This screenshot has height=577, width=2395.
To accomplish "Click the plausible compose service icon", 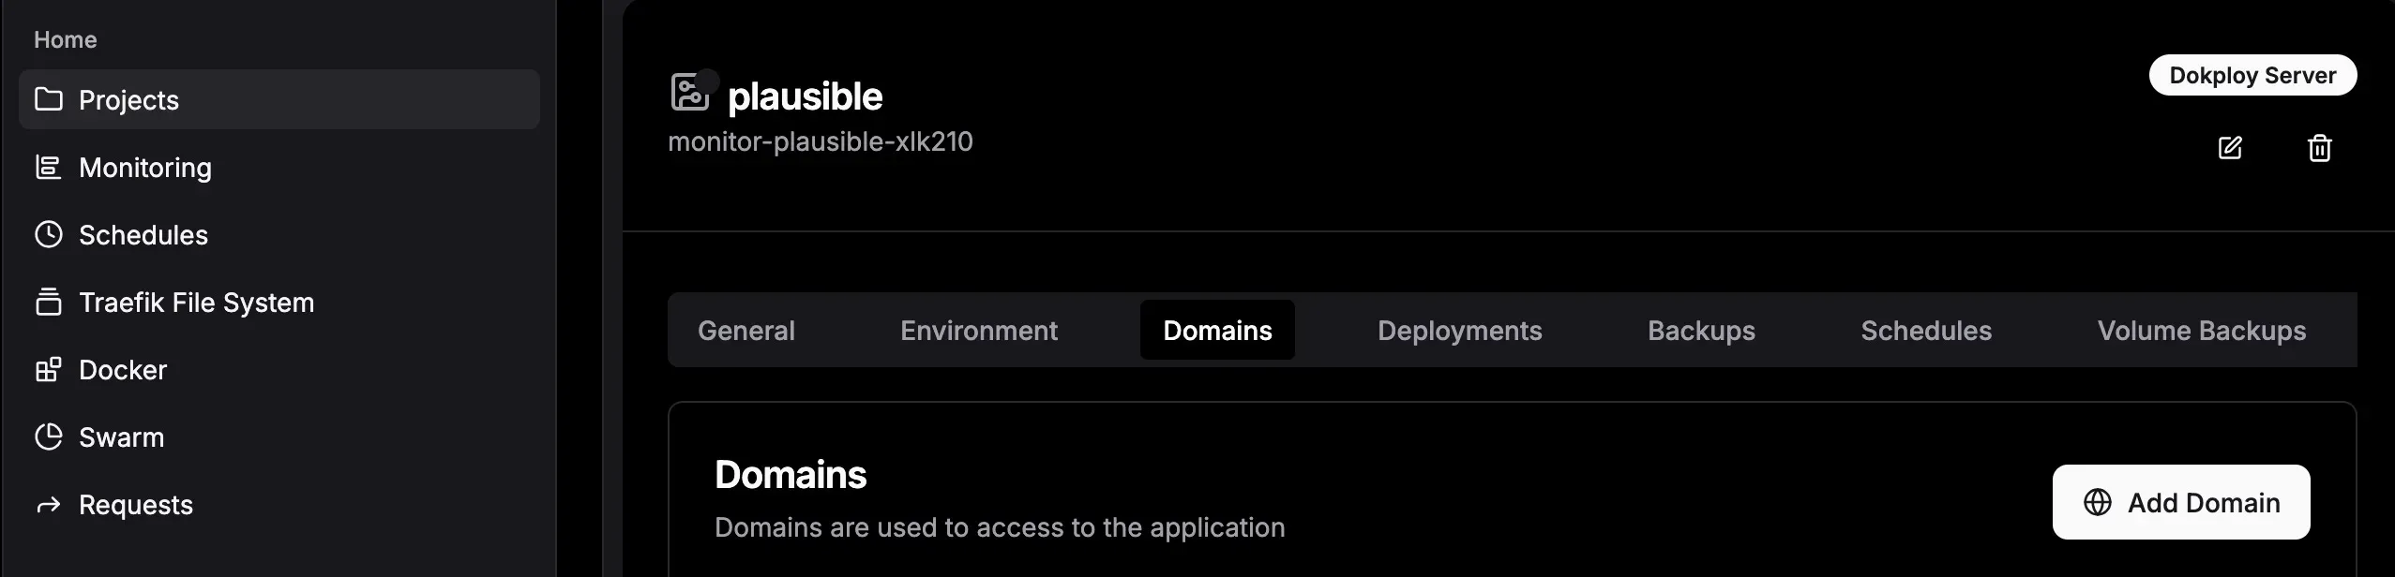I will (691, 93).
